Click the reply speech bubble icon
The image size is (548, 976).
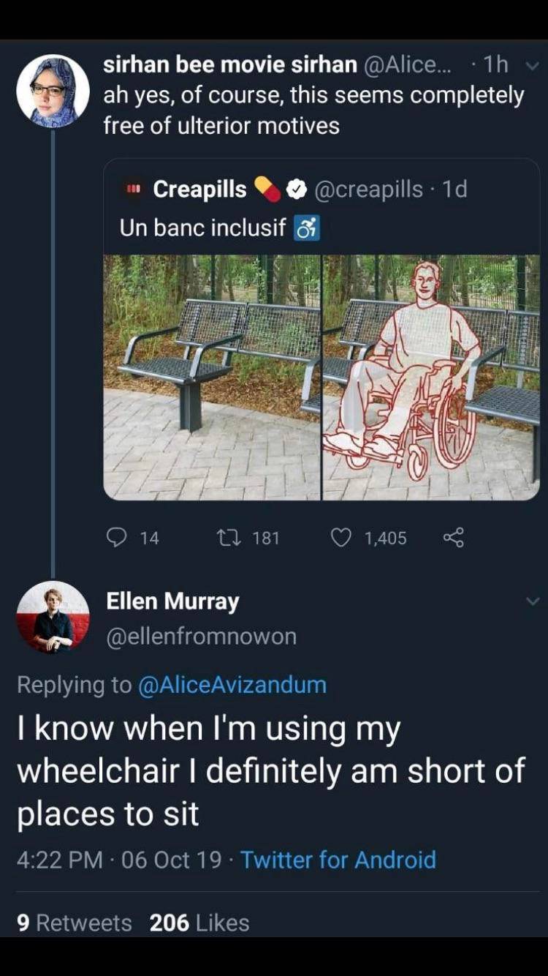pyautogui.click(x=117, y=538)
